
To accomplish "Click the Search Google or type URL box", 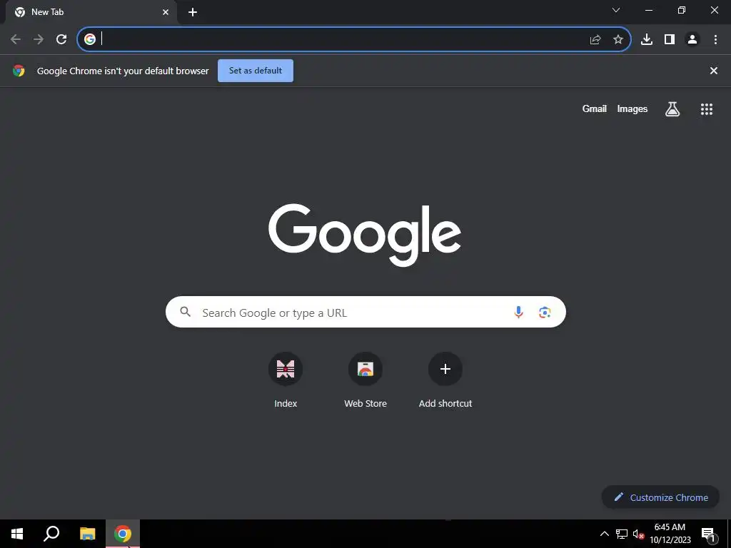I will (365, 312).
